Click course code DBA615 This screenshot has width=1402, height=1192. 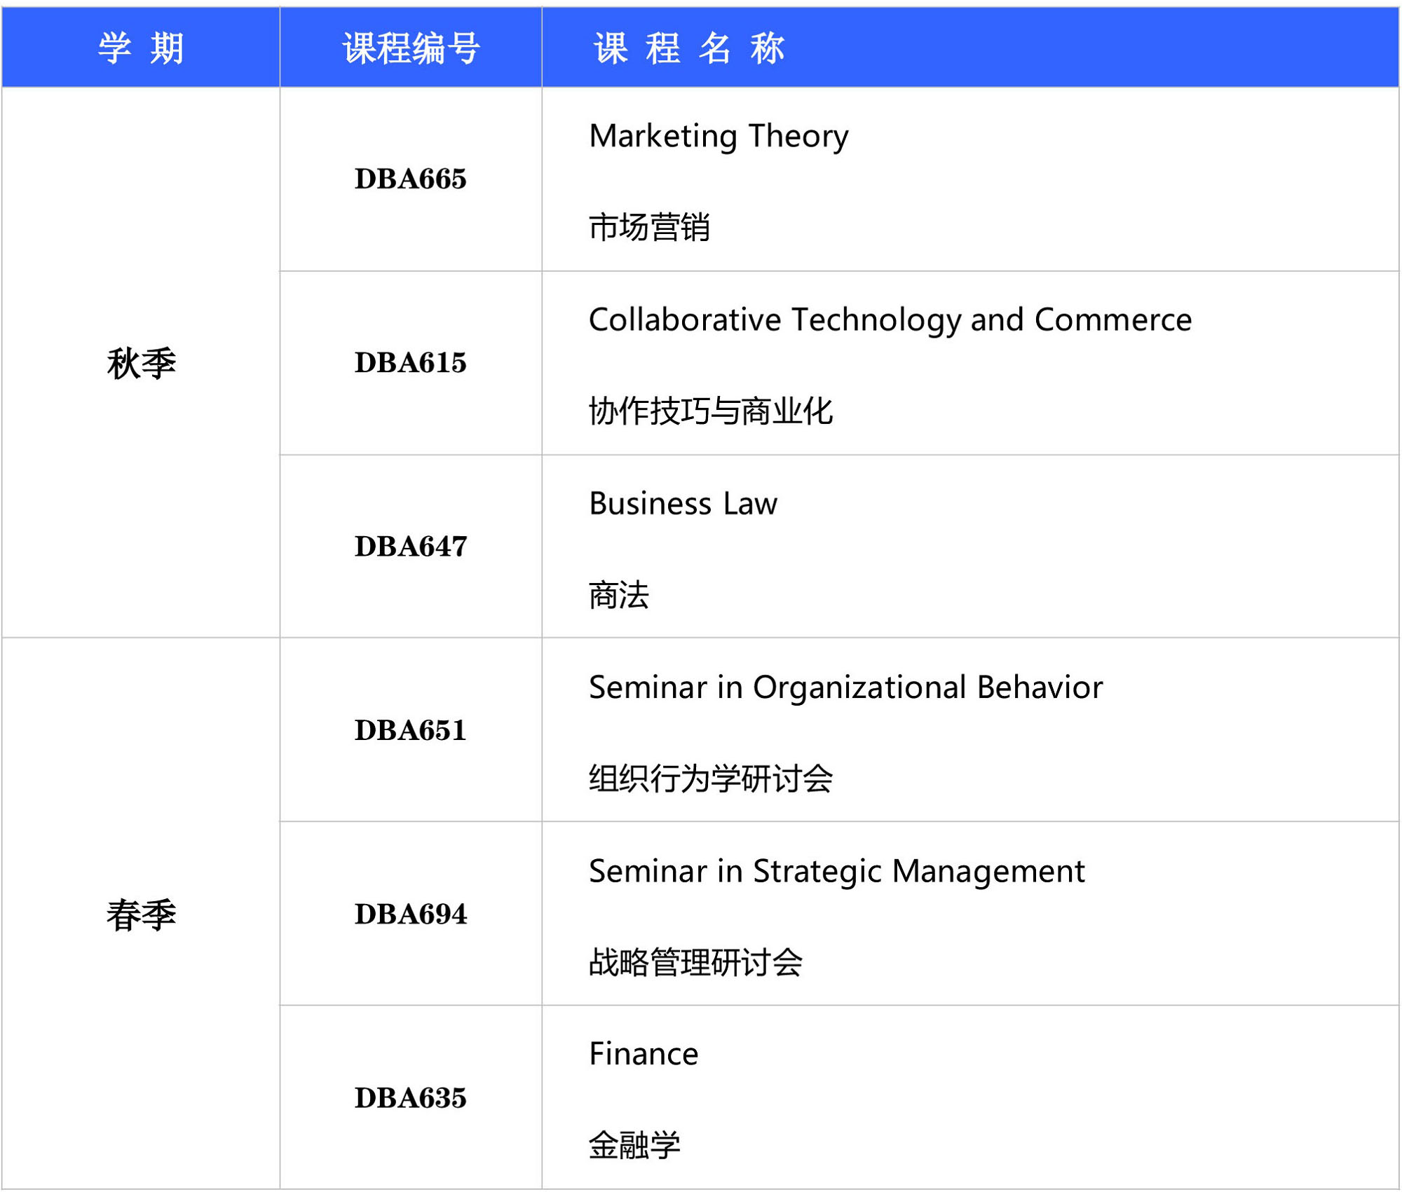(411, 362)
